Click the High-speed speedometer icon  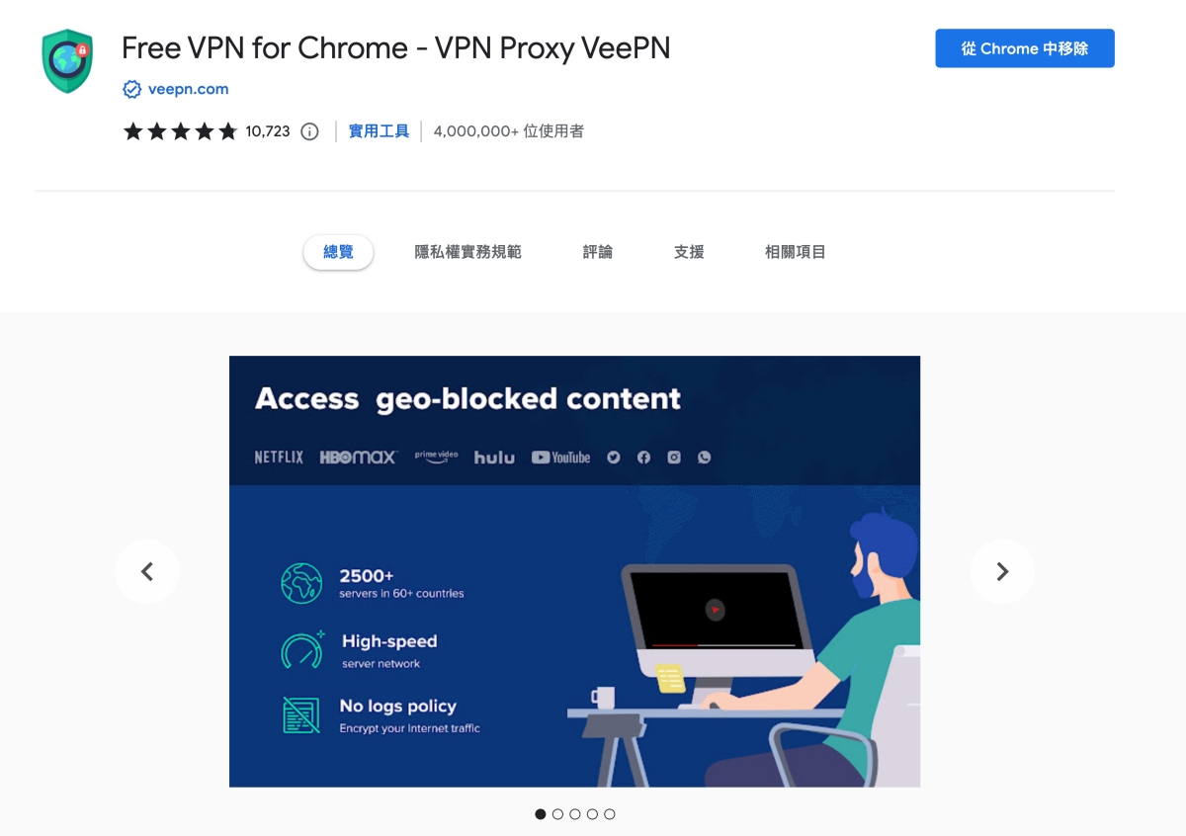(x=302, y=650)
